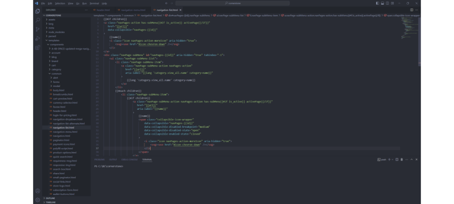The width and height of the screenshot is (454, 204).
Task: Open footer.html in the explorer
Action: click(59, 107)
